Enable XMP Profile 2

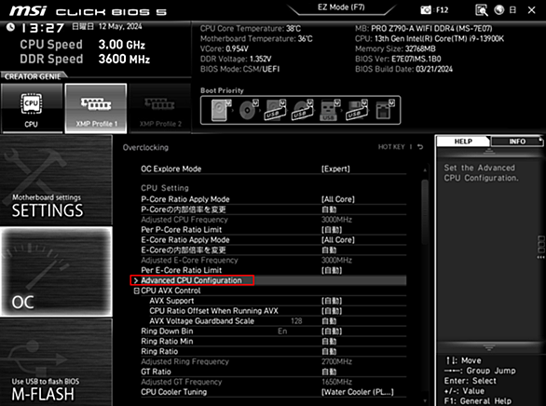(160, 108)
